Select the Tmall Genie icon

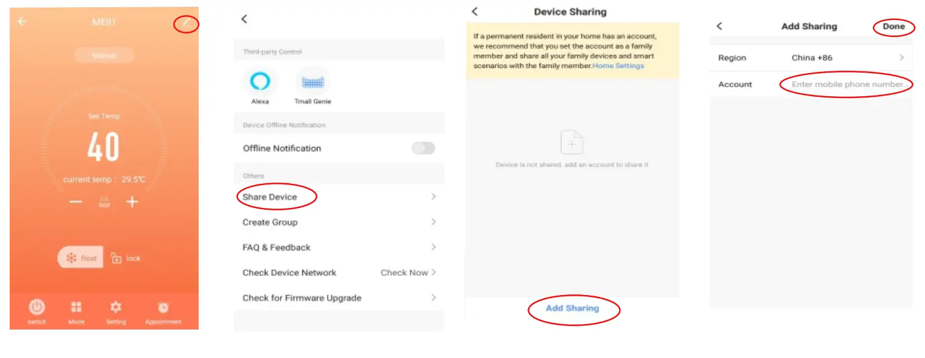pos(313,82)
